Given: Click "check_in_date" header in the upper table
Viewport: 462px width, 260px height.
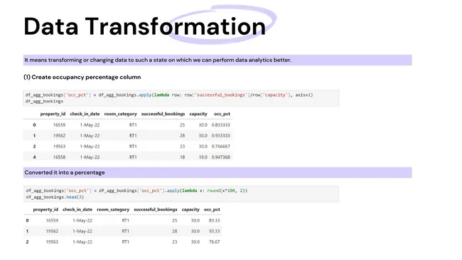Looking at the screenshot, I should 85,114.
